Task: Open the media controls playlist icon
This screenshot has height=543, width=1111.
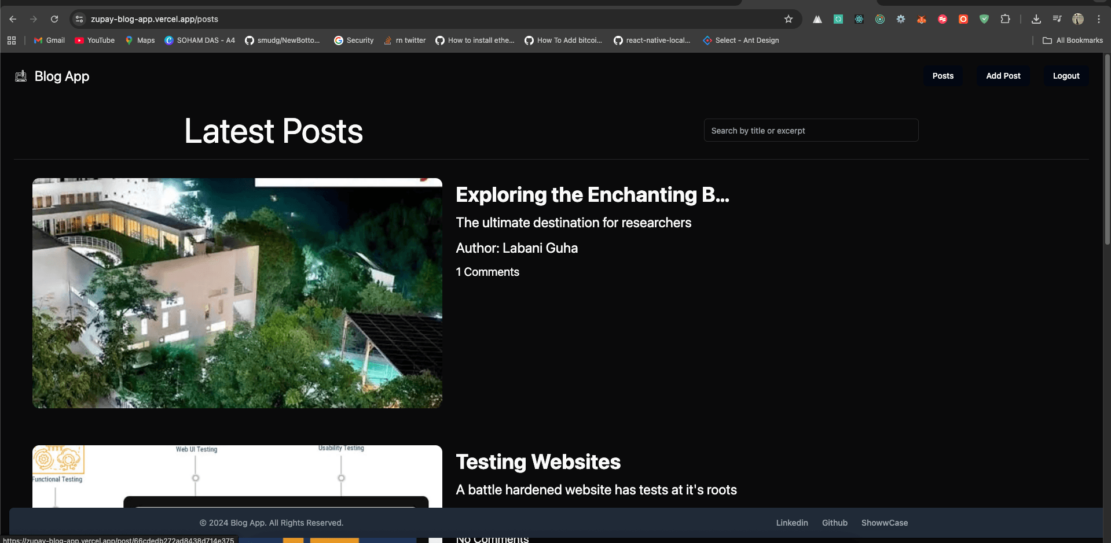Action: 1057,19
